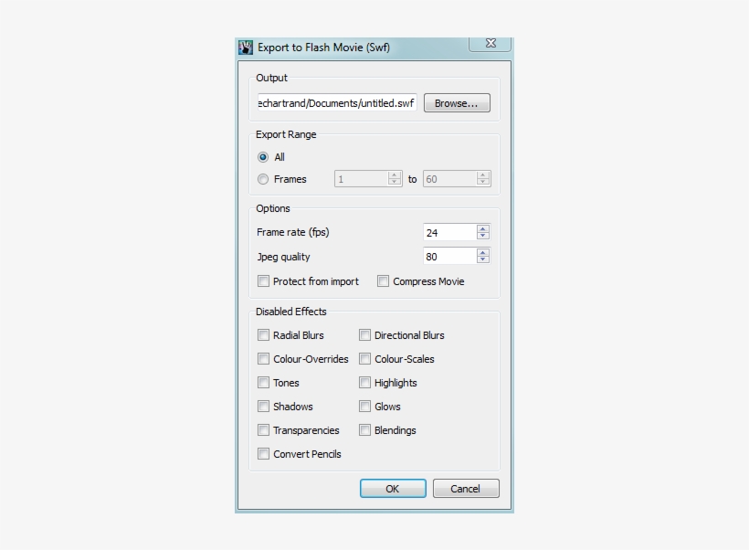Enable the Convert Pencils option

pos(263,454)
